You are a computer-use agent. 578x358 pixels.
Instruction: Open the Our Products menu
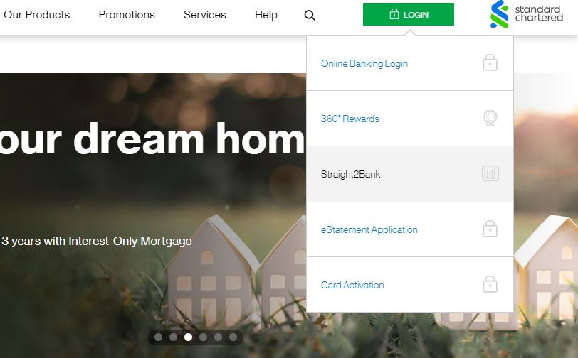(37, 15)
